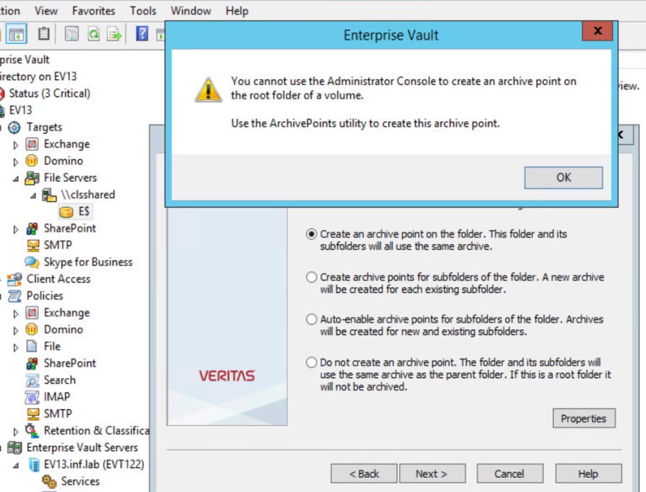
Task: Select the Policies node icon
Action: (x=14, y=296)
